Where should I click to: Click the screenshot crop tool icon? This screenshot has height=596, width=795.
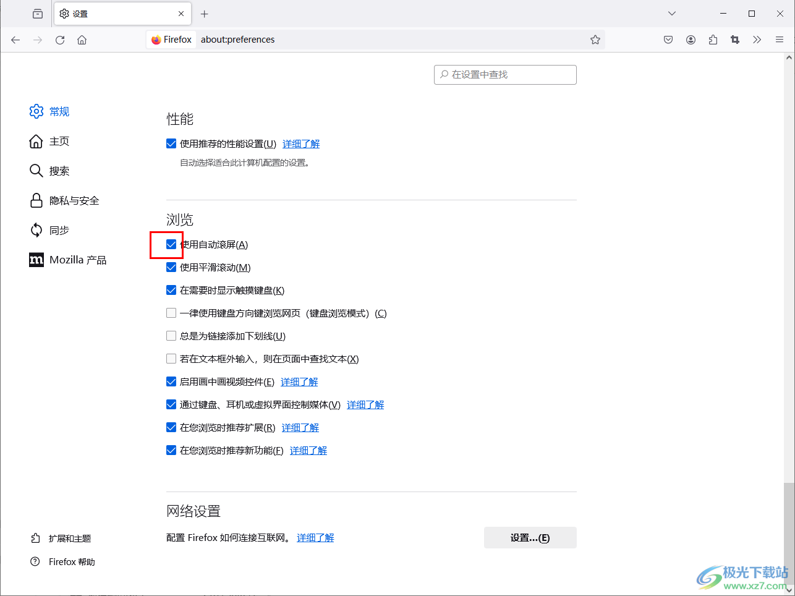coord(735,40)
